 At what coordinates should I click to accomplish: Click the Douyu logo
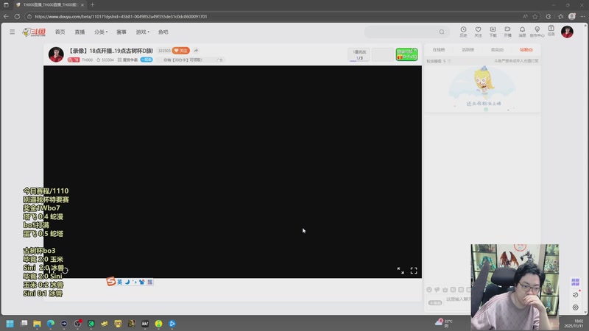[34, 32]
